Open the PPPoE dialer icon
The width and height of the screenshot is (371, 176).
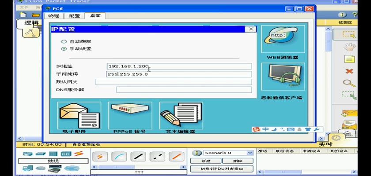(129, 115)
